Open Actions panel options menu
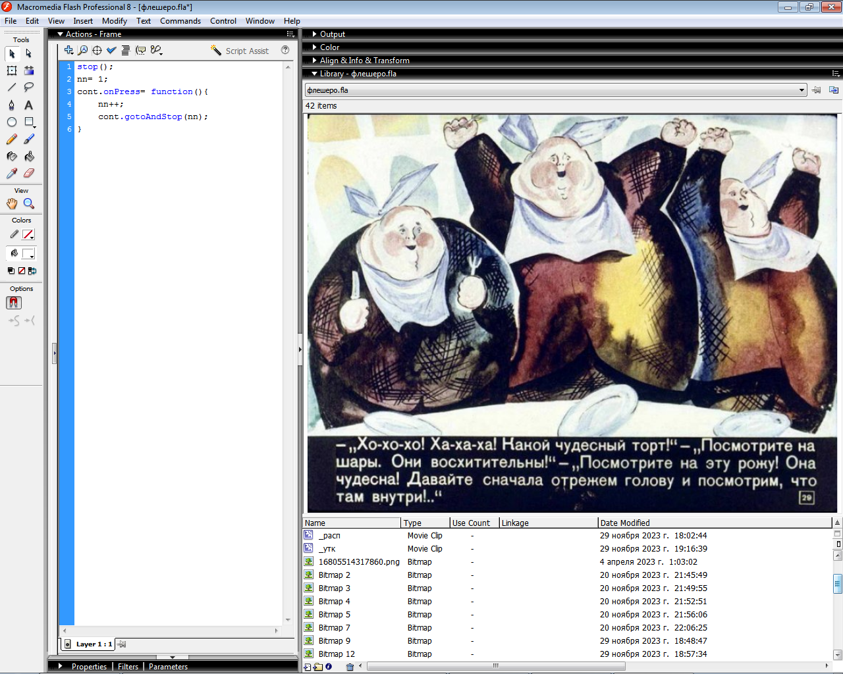 [290, 34]
